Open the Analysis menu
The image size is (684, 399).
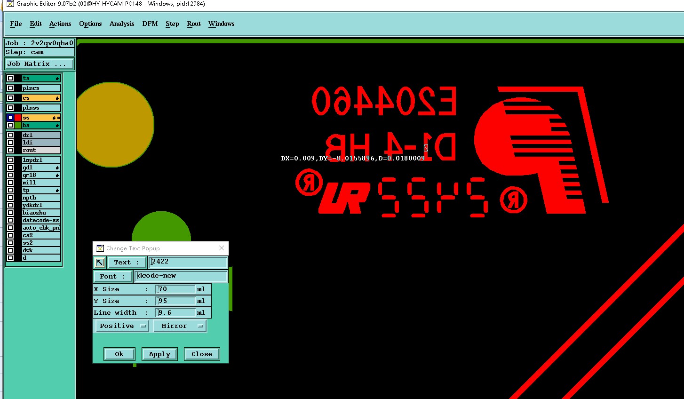click(x=122, y=24)
